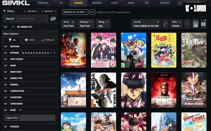
Task: Click the heart icon for Saved filters
Action: pyautogui.click(x=26, y=40)
